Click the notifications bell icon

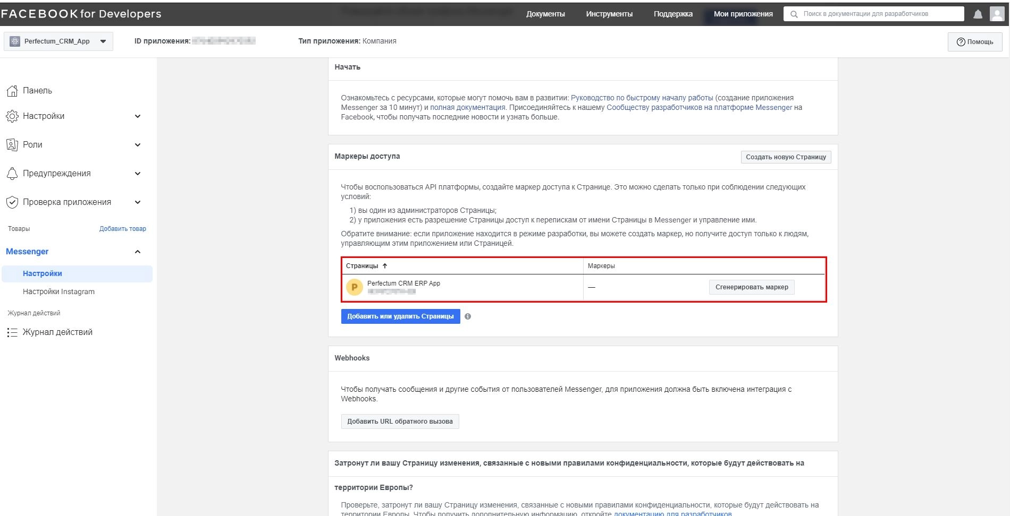(978, 14)
